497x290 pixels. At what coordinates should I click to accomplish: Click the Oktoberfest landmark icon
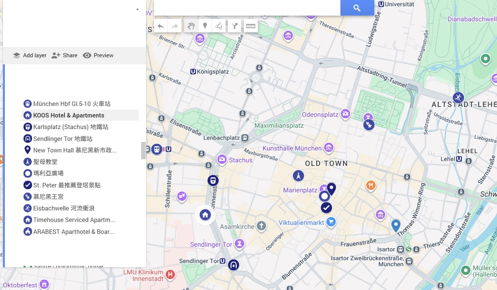point(44,285)
